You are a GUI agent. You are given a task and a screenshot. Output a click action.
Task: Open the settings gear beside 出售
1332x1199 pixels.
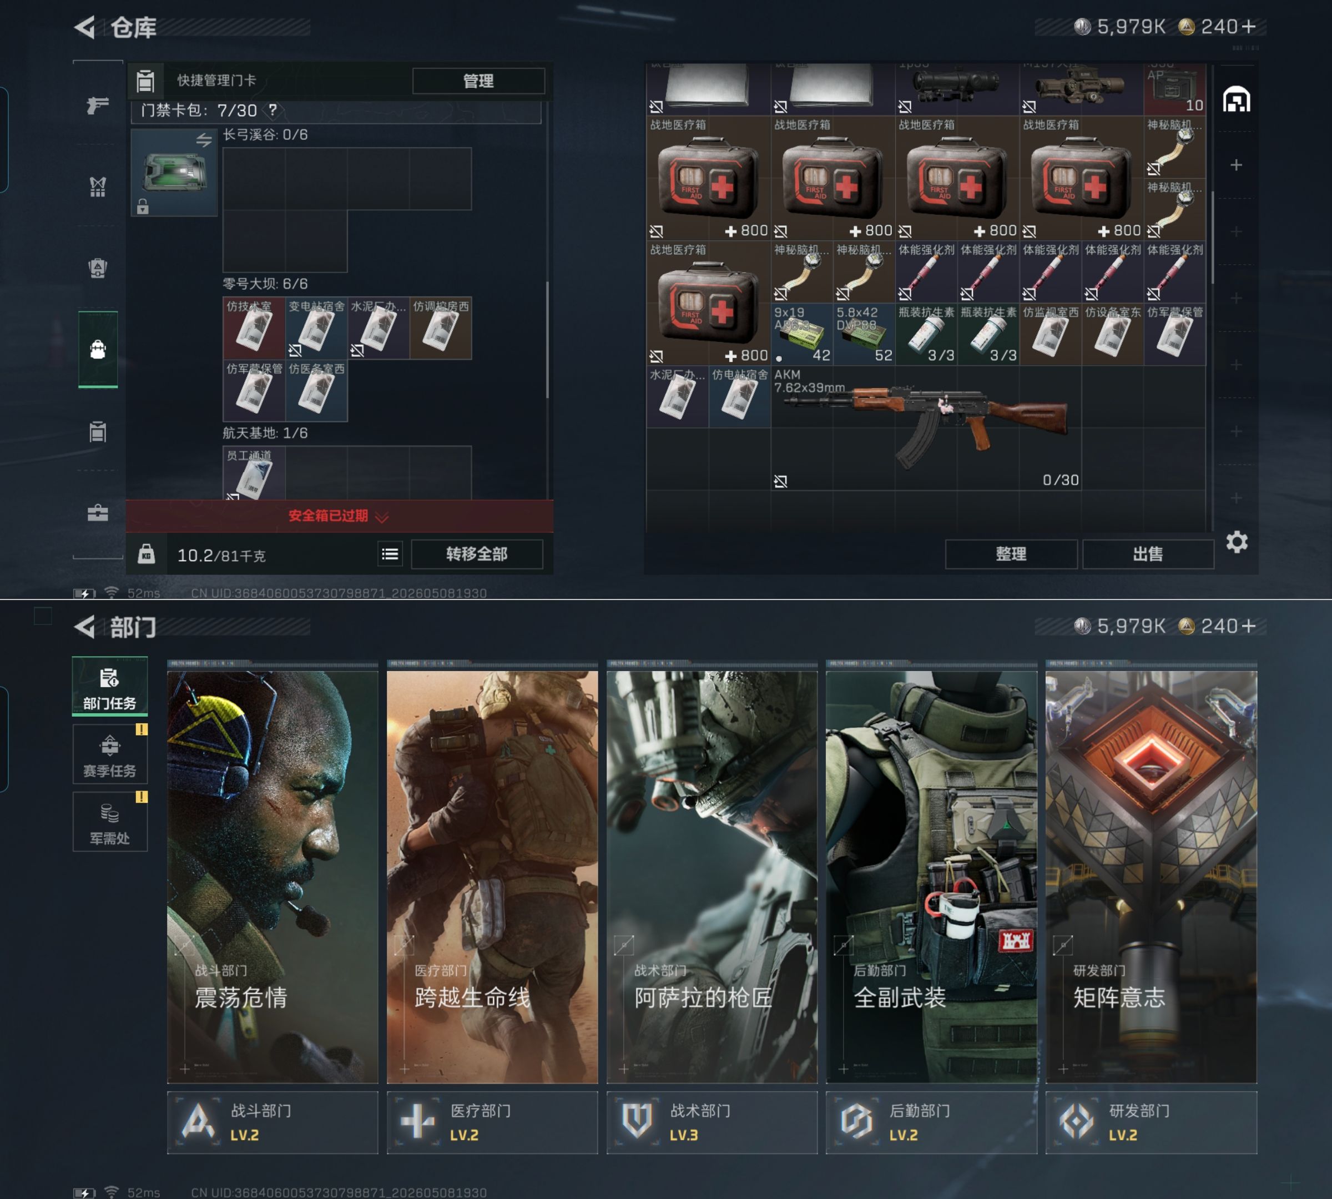click(x=1237, y=542)
